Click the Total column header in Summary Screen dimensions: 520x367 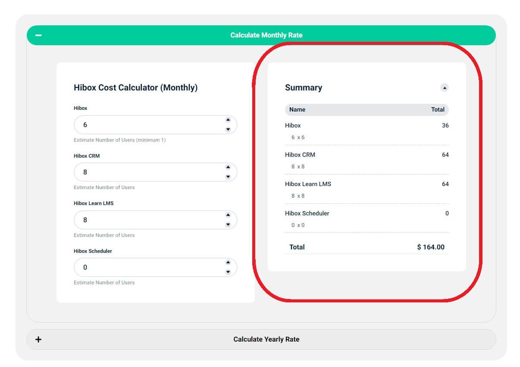tap(437, 110)
